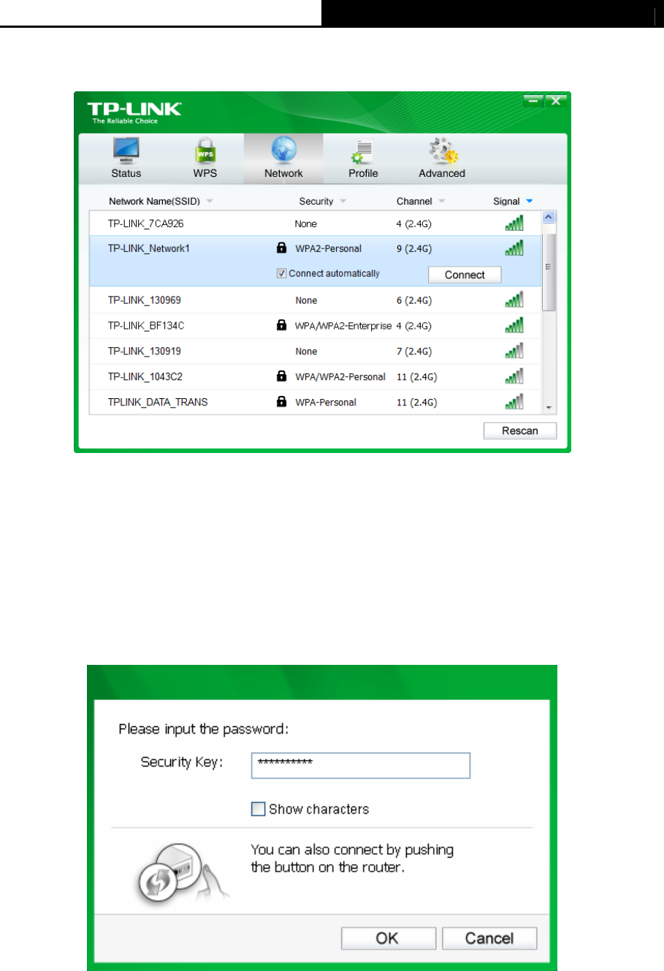The height and width of the screenshot is (971, 664).
Task: Click the WPA2-Personal security value
Action: tap(328, 248)
